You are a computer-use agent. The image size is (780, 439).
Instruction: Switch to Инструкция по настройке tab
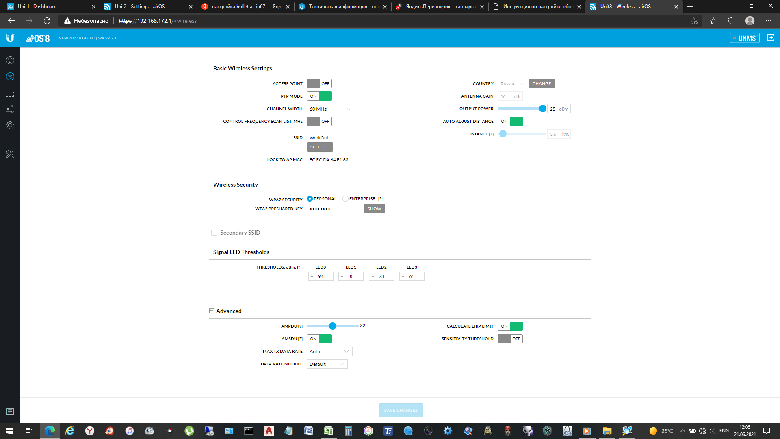536,7
